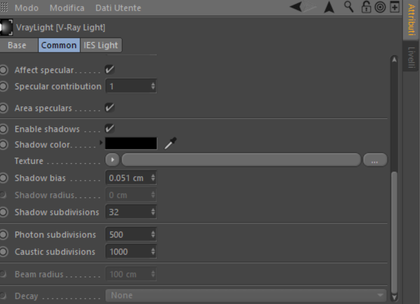
Task: Click animation dot for Area speculars
Action: click(4, 108)
